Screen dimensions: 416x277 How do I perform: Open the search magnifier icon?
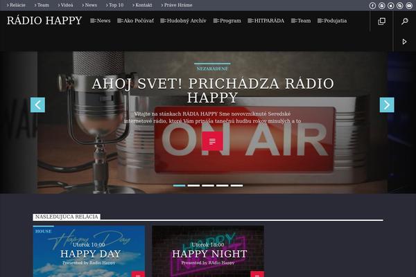coord(405,21)
